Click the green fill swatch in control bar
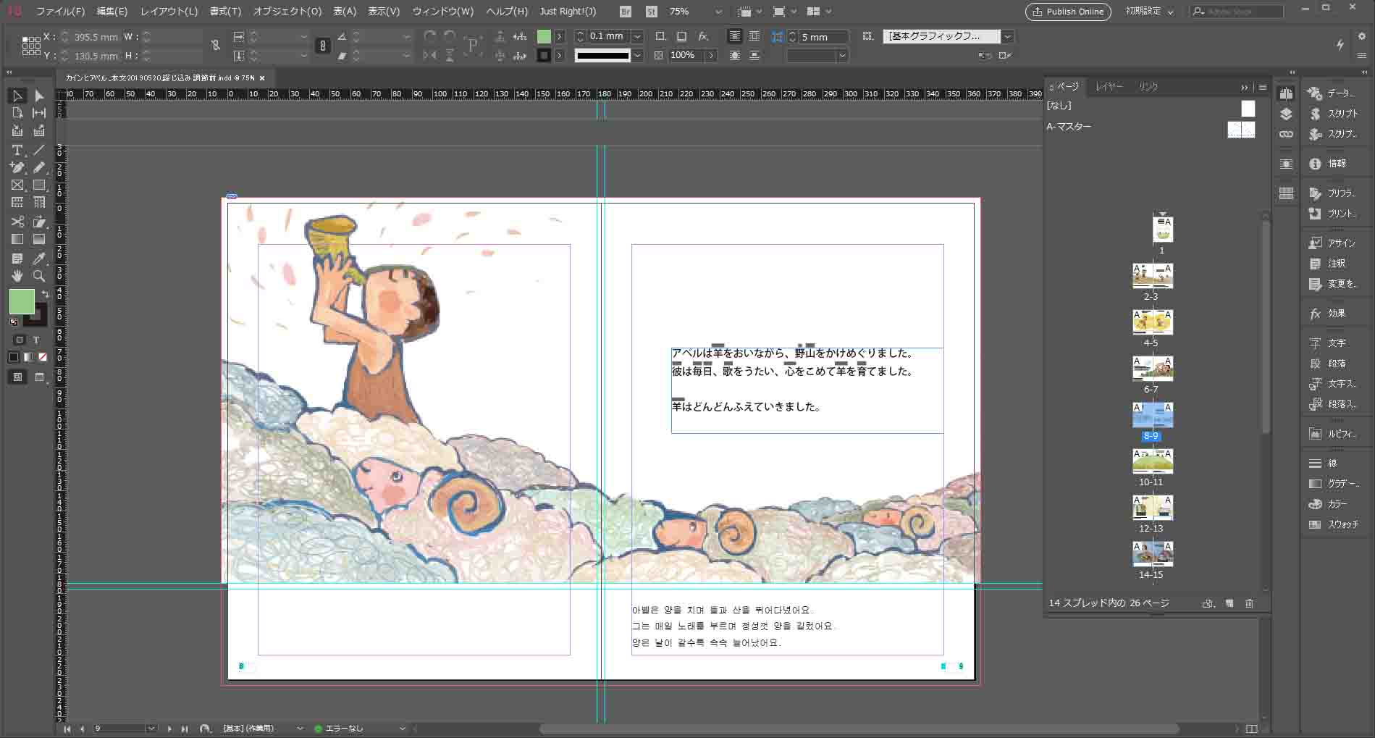 (544, 36)
